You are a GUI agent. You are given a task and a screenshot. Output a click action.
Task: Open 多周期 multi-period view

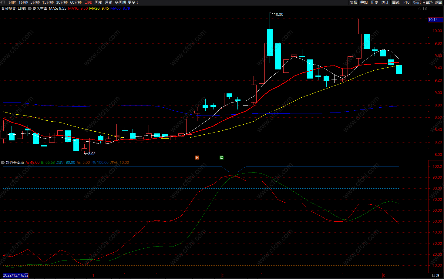[x=120, y=2]
